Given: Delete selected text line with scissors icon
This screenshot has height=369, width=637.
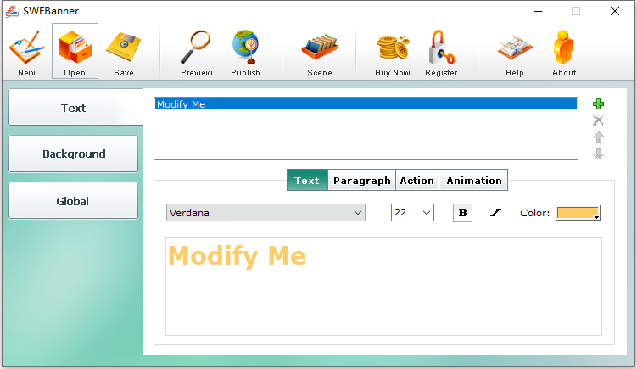Looking at the screenshot, I should tap(598, 120).
